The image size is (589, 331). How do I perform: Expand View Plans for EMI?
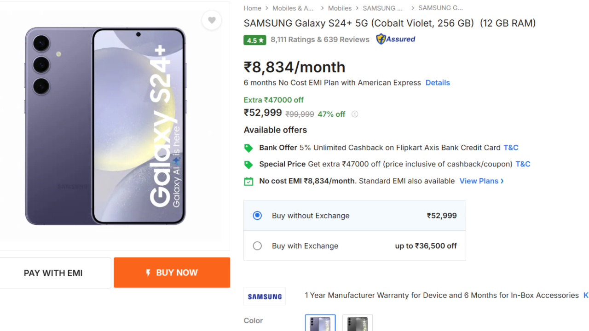tap(481, 181)
